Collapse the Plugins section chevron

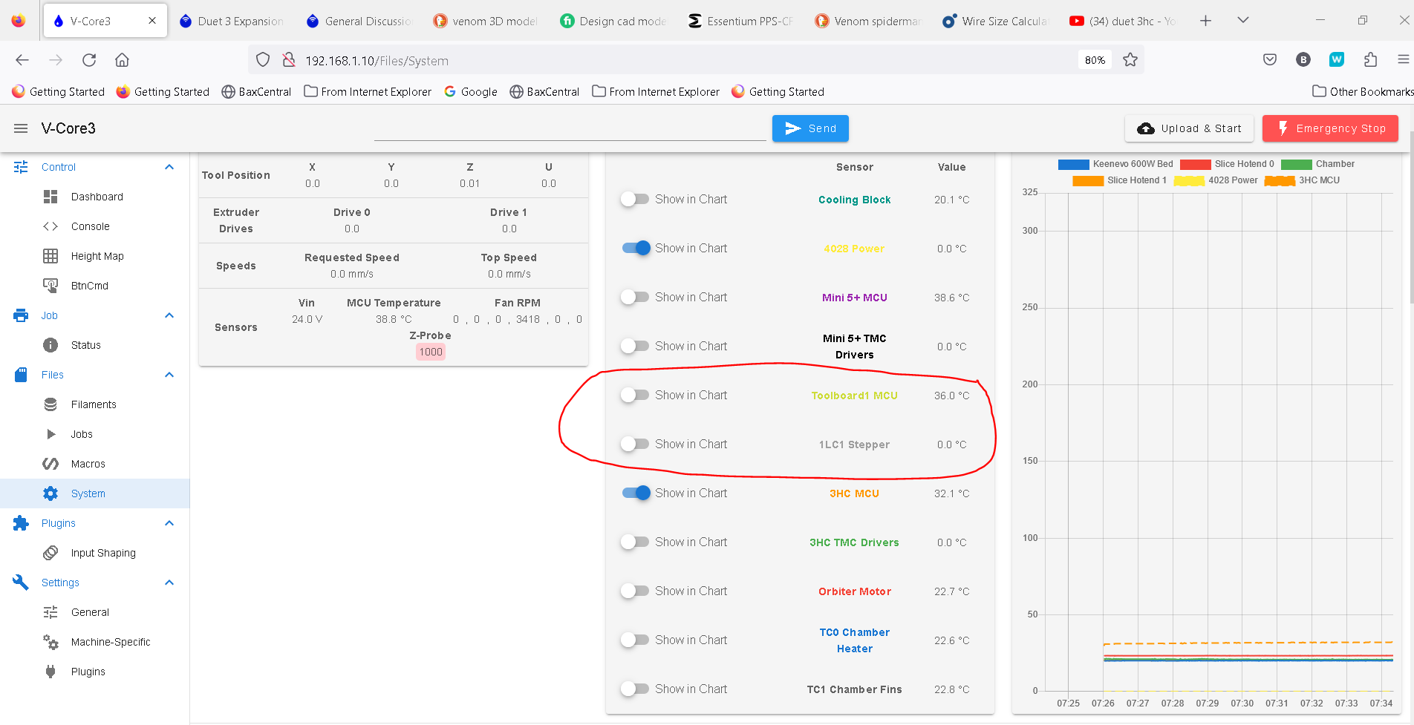tap(169, 523)
